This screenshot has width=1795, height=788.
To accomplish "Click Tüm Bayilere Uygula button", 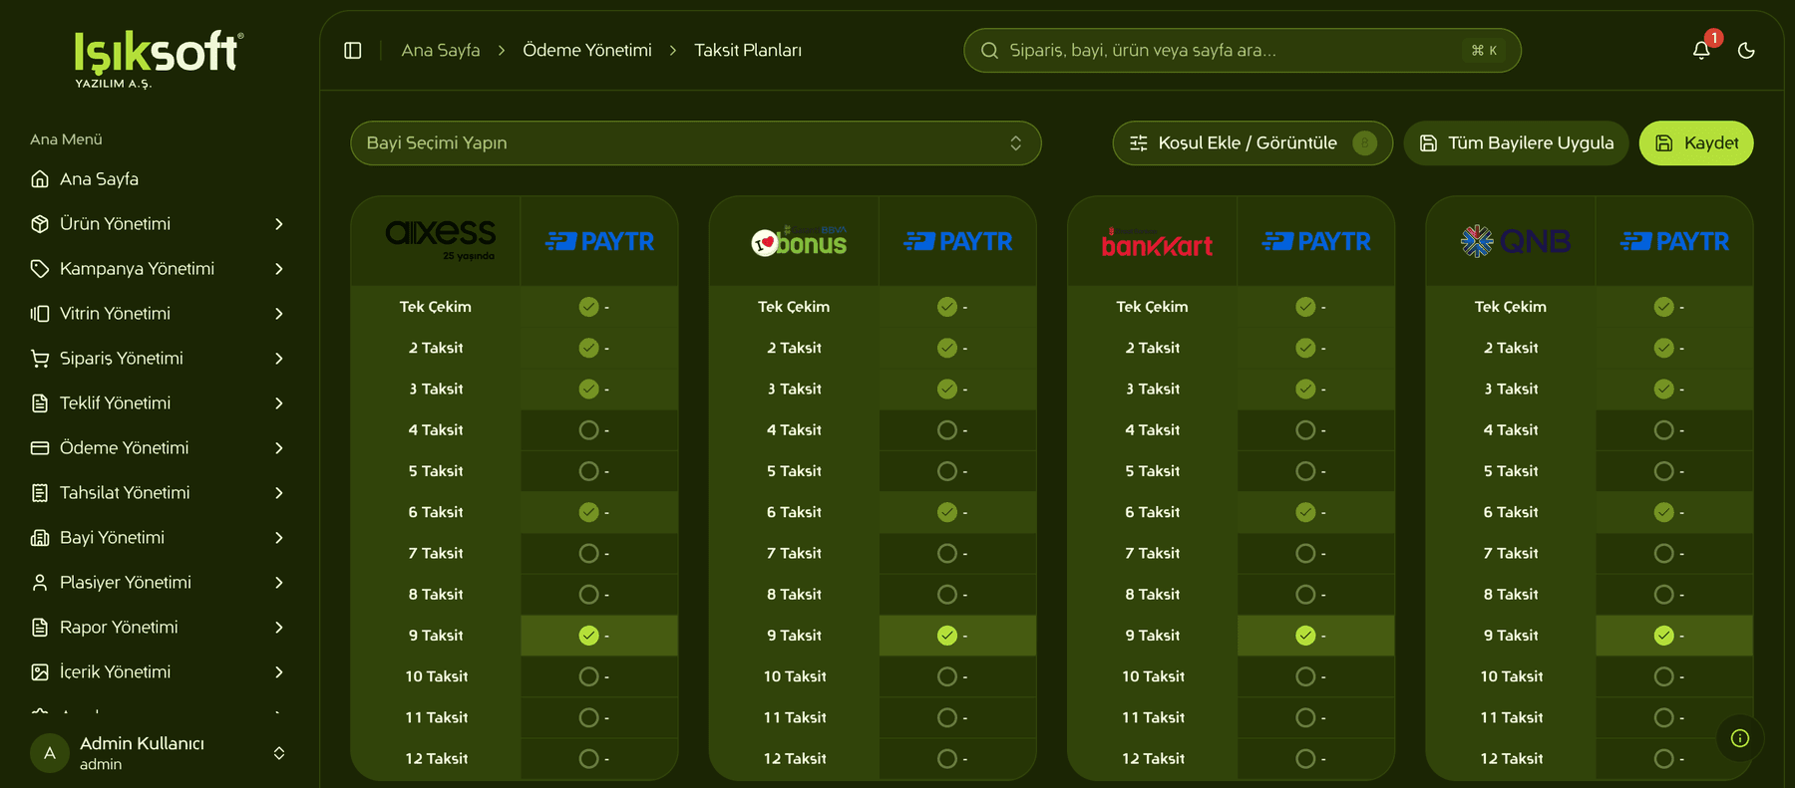I will 1516,143.
